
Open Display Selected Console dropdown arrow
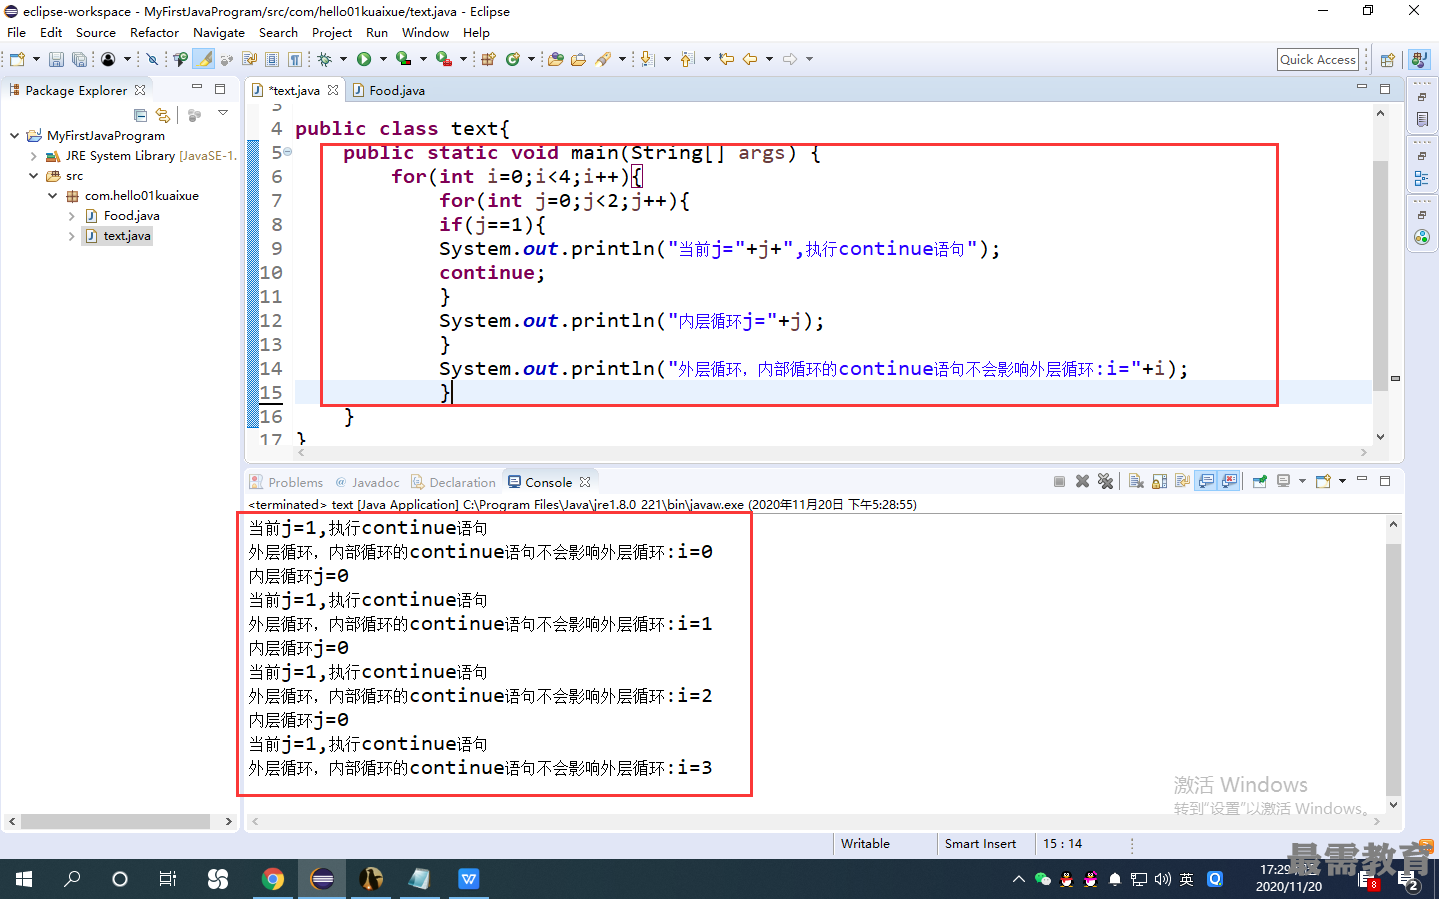pos(1302,481)
